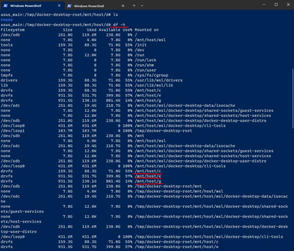Click the Filesystem column header text
Screen dimensions: 294x251
pyautogui.click(x=12, y=29)
